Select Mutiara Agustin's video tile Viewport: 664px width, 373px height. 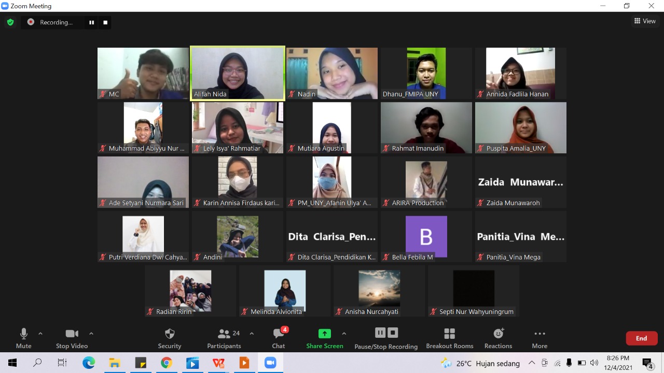point(332,127)
